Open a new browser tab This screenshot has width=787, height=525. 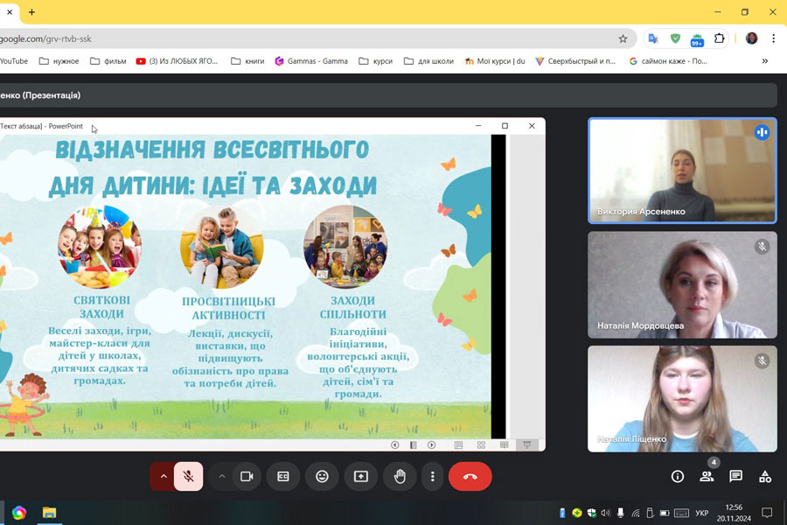pyautogui.click(x=32, y=12)
